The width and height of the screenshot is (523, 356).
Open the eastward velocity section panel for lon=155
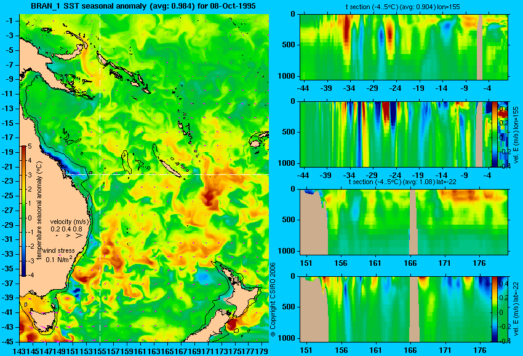pyautogui.click(x=396, y=134)
